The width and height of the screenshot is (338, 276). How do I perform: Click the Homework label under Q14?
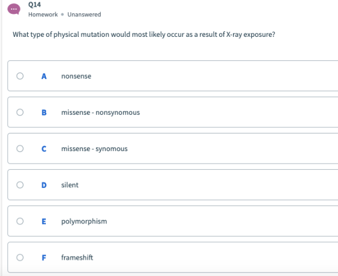click(43, 14)
